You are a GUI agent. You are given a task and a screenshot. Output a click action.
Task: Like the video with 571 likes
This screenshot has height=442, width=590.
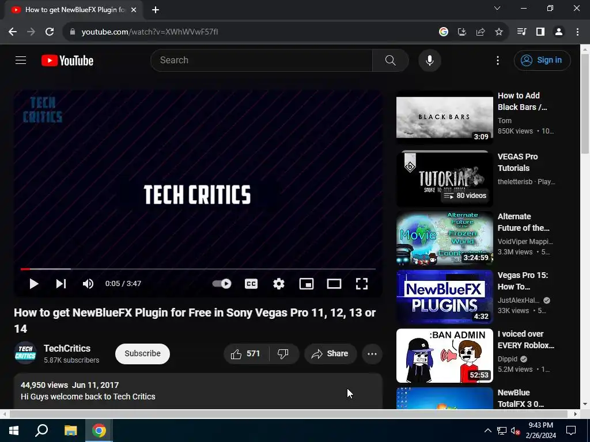pos(246,354)
